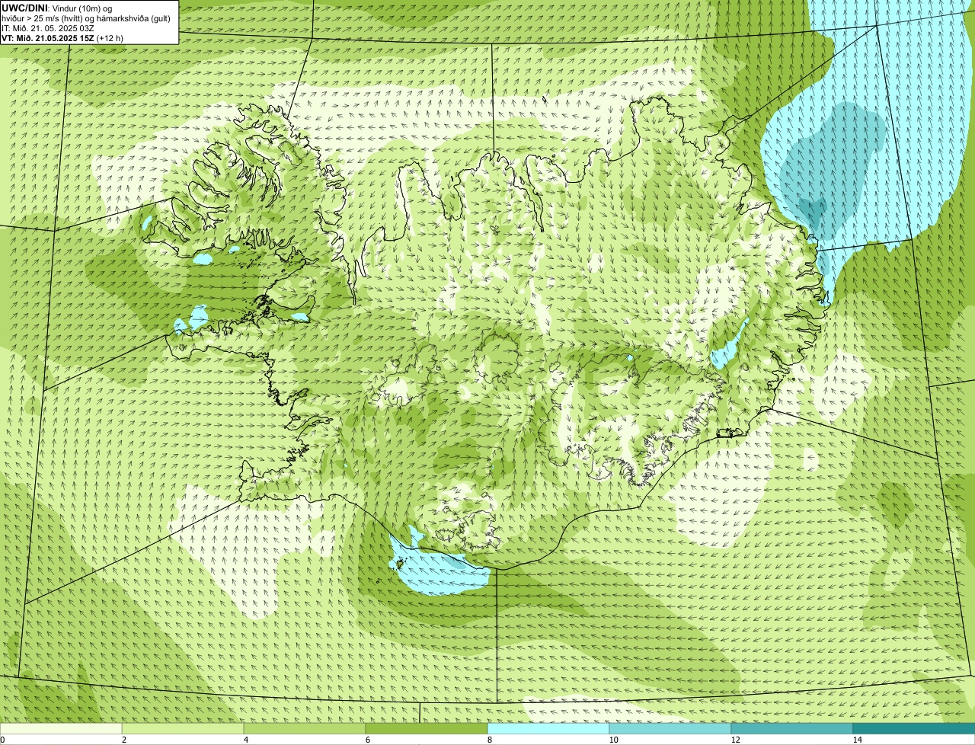Click the legend scale label "2"

tap(123, 740)
